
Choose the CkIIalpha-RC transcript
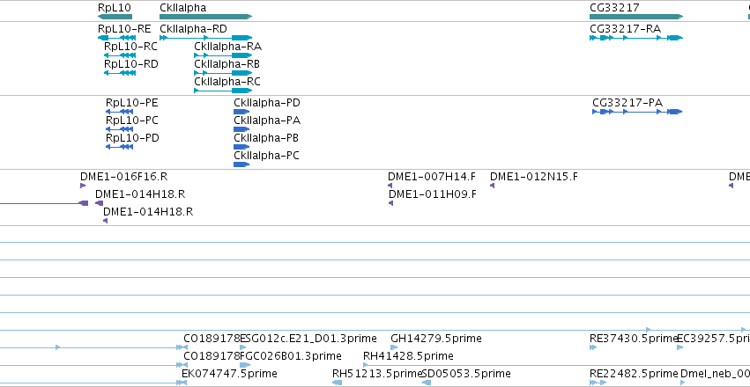223,91
